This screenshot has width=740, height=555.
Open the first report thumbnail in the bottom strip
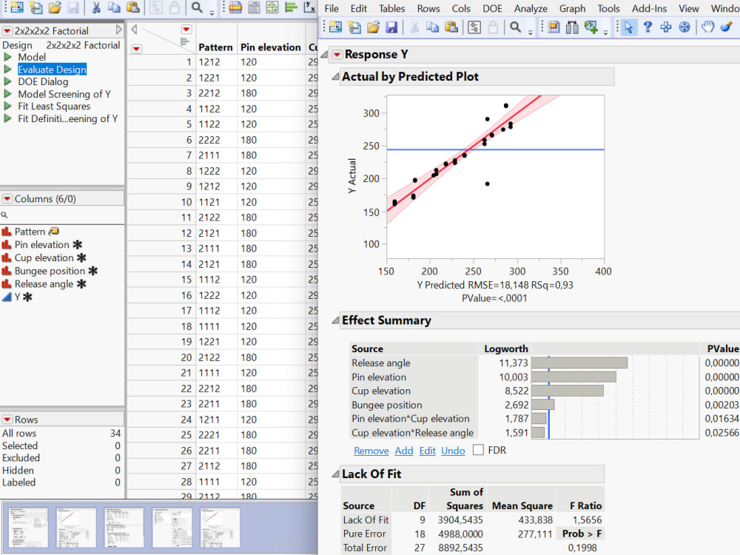(28, 527)
